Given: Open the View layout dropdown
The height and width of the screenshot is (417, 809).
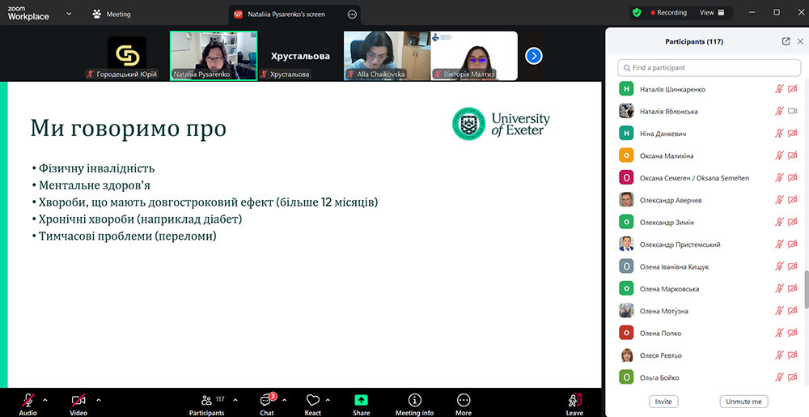Looking at the screenshot, I should (x=711, y=13).
